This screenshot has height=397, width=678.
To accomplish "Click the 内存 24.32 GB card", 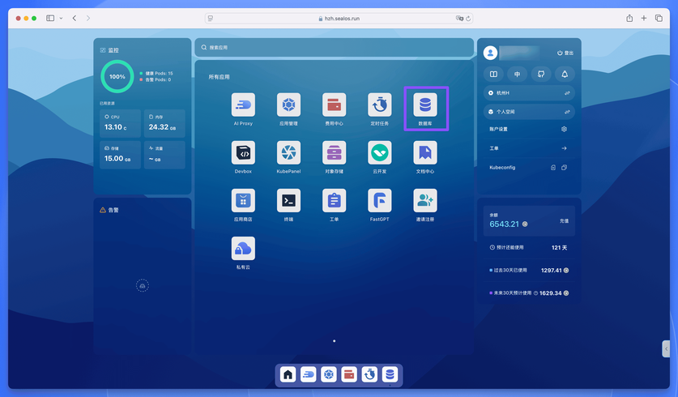I will 164,123.
